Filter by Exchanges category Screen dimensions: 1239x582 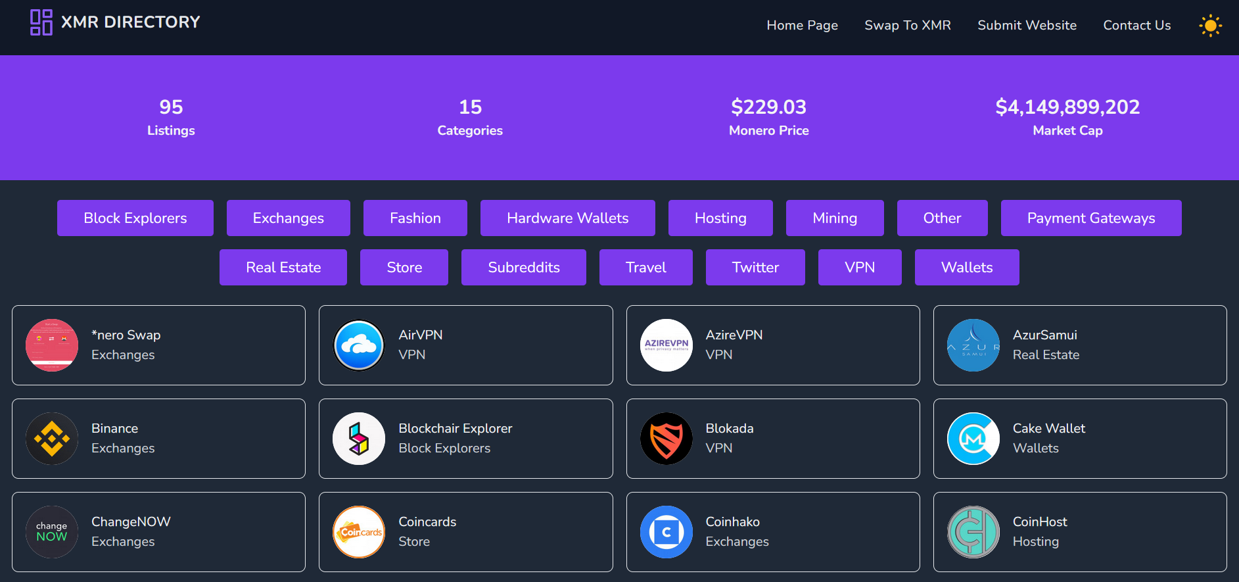point(289,218)
